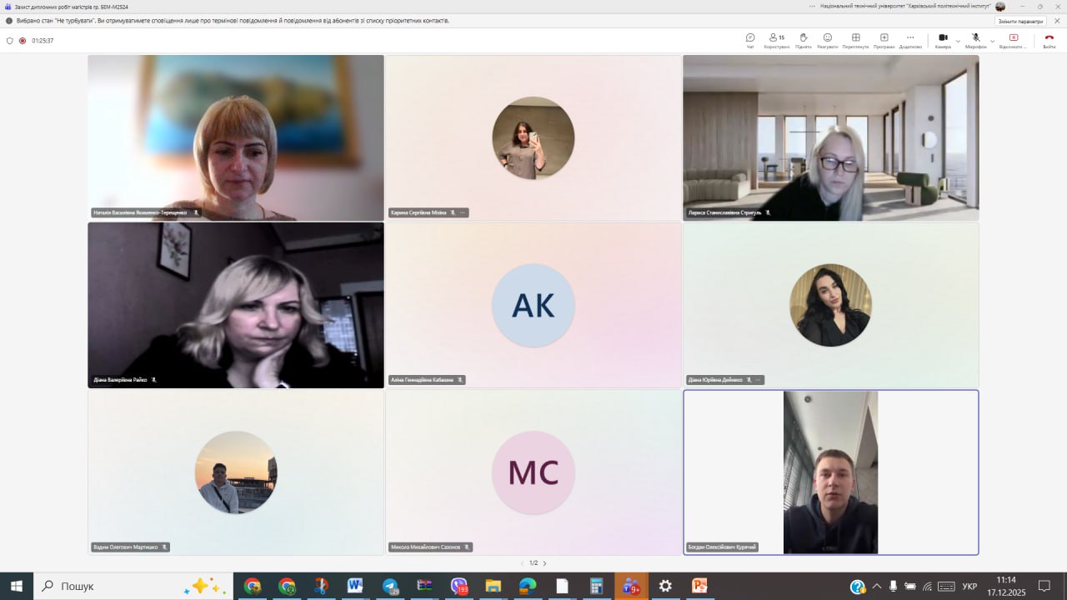Open the meeting Chat panel
1067x600 pixels.
coord(750,40)
